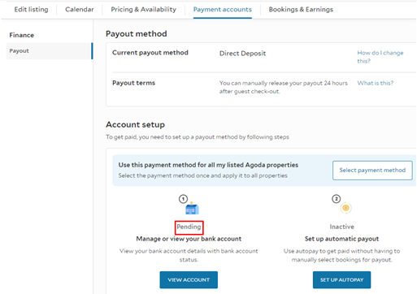The width and height of the screenshot is (417, 294).
Task: Click the blue bank building icon
Action: click(192, 209)
